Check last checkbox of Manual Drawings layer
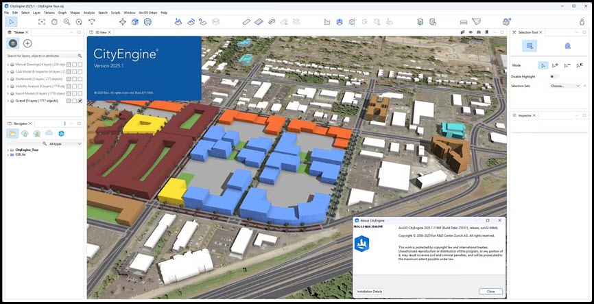The height and width of the screenshot is (304, 594). [80, 65]
